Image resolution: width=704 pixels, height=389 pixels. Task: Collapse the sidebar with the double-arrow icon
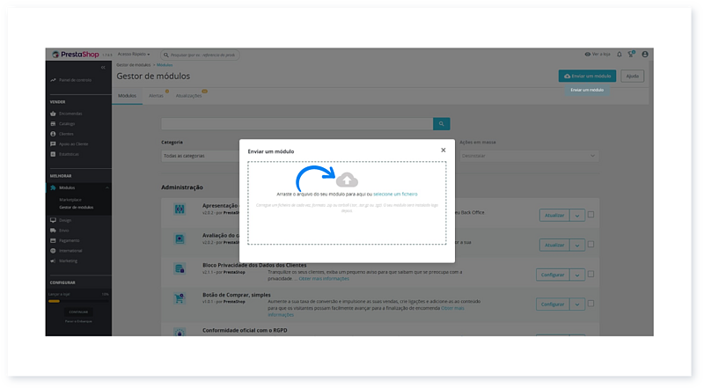tap(103, 67)
